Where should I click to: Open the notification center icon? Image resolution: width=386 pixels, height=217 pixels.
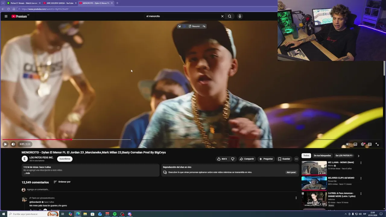(x=381, y=214)
